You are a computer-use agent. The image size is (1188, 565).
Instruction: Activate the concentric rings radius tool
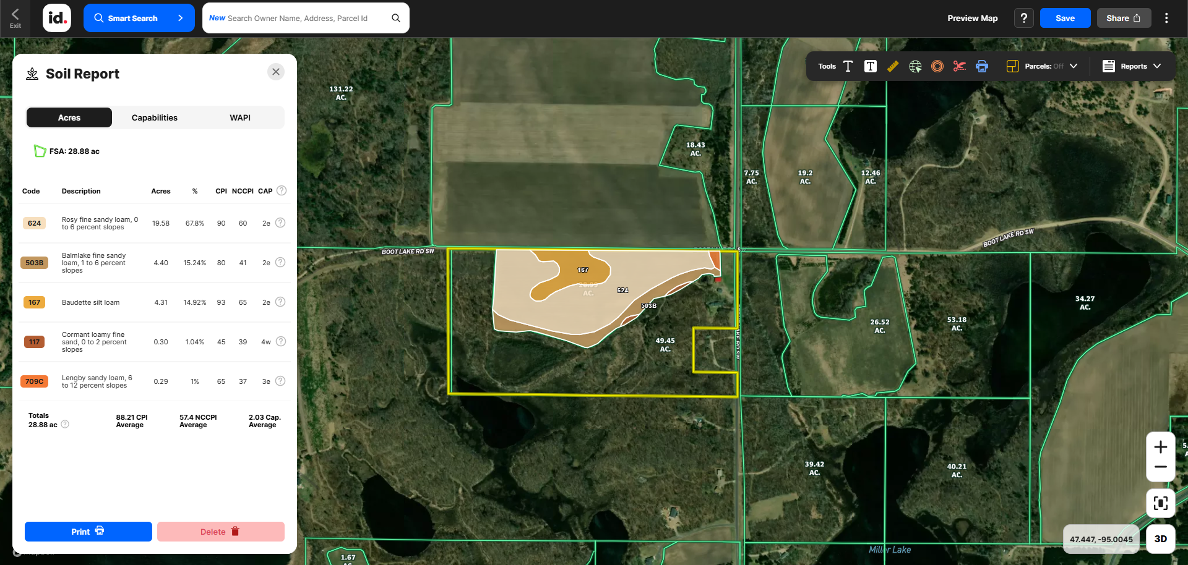tap(937, 66)
